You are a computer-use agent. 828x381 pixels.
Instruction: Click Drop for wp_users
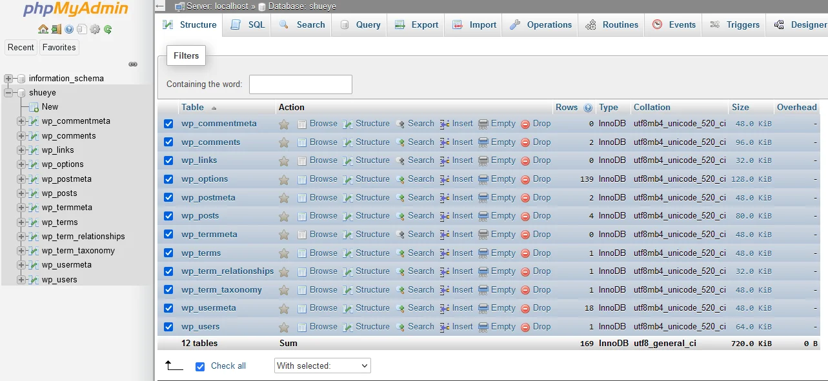(536, 327)
